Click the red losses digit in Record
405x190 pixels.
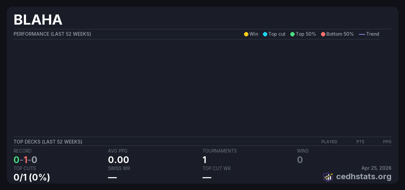coord(25,160)
